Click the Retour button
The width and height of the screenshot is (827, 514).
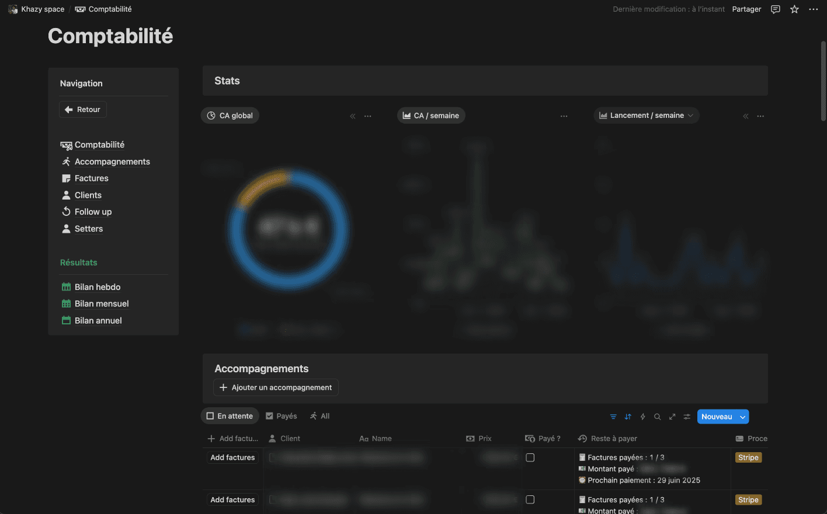[x=83, y=110]
